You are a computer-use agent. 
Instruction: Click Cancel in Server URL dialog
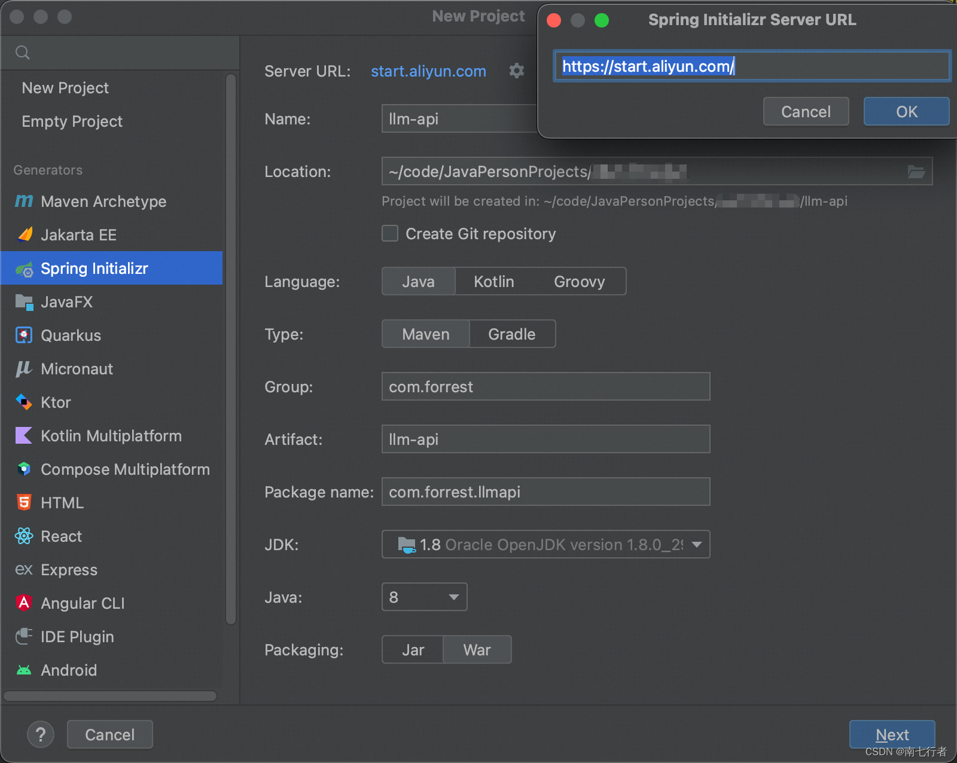806,111
